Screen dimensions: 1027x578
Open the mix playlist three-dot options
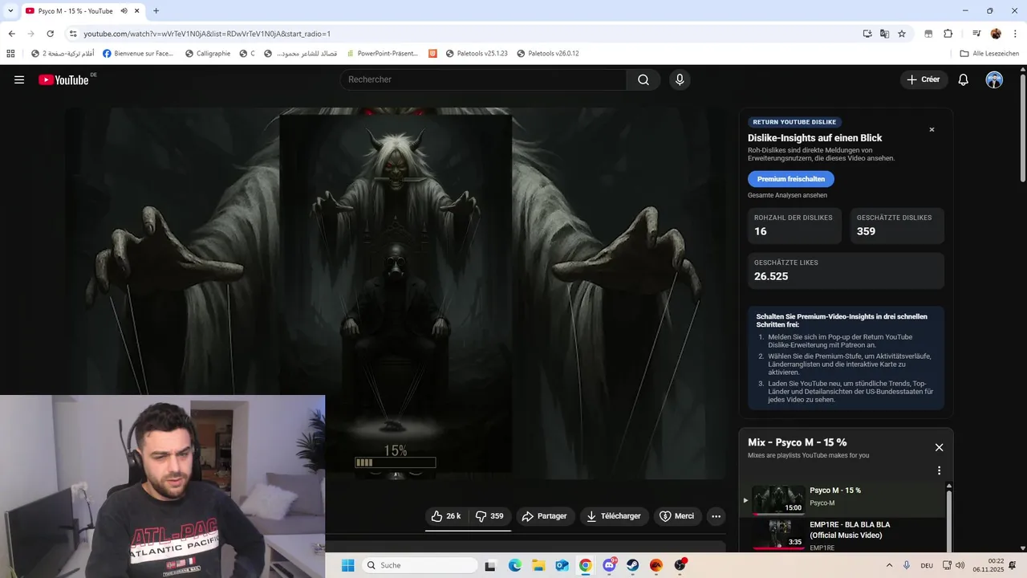(939, 470)
